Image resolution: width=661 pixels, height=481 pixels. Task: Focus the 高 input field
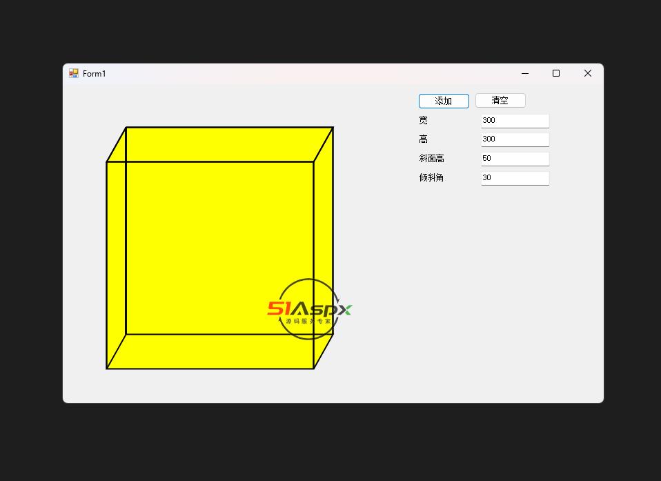tap(515, 139)
